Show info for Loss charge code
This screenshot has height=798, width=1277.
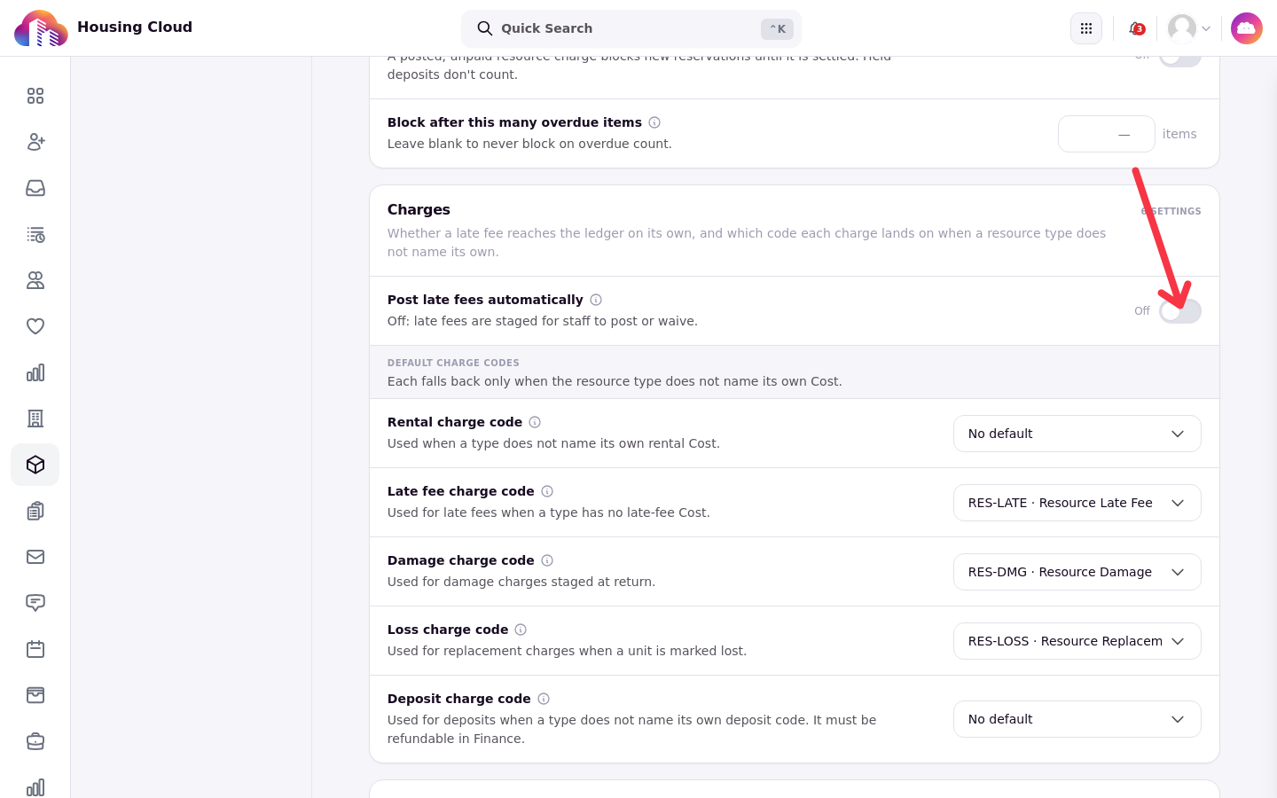[521, 630]
